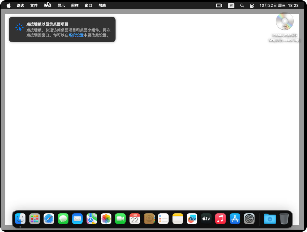Image resolution: width=307 pixels, height=232 pixels.
Task: Open the Apple menu
Action: 8,5
